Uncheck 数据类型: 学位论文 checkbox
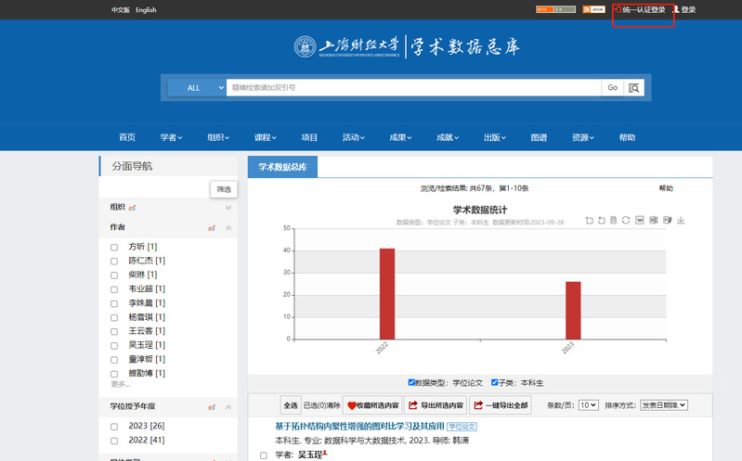This screenshot has width=742, height=461. point(412,382)
